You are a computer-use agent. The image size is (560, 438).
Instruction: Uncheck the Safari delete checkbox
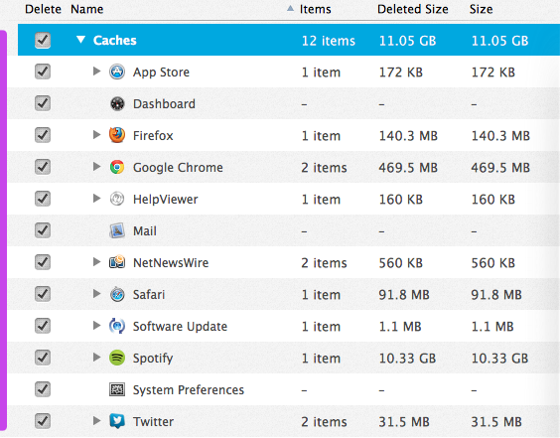43,294
